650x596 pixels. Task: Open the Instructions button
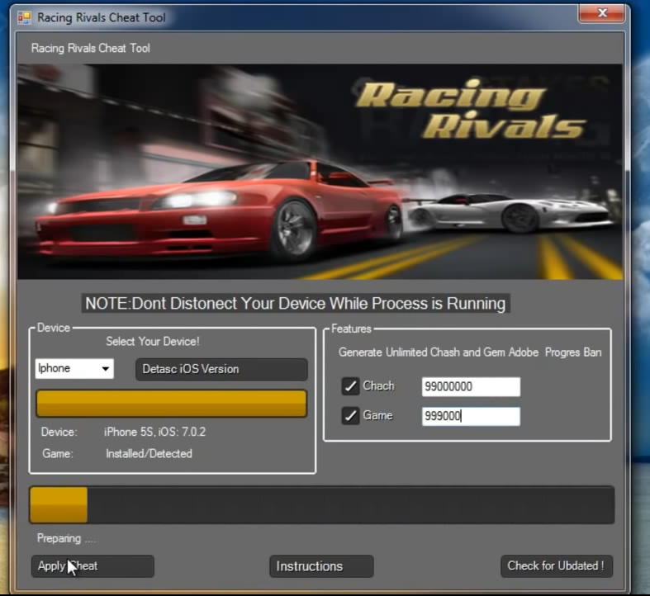click(x=321, y=566)
